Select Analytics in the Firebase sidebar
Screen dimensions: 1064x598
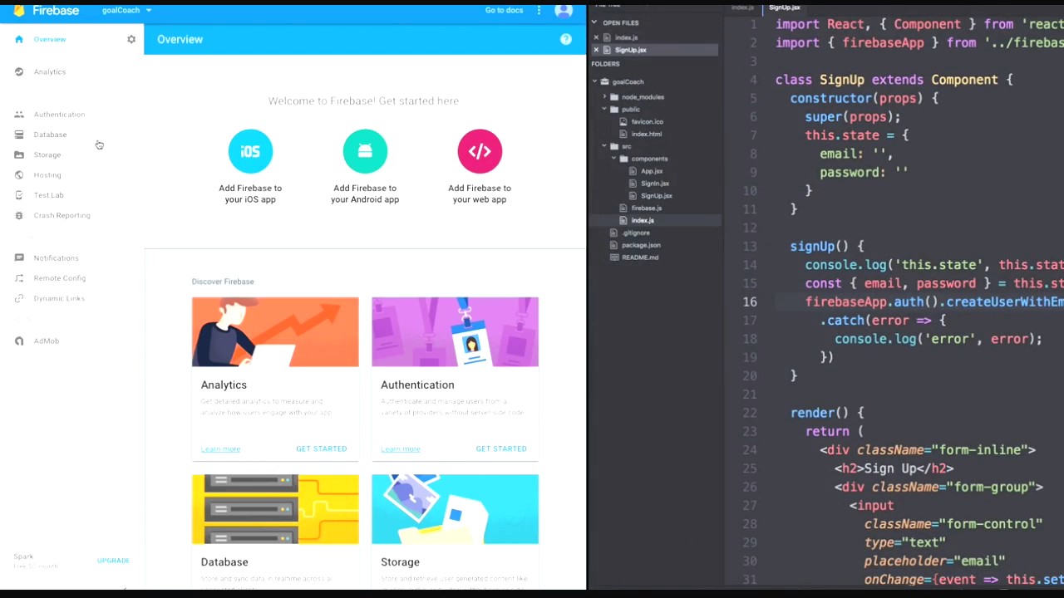pos(50,71)
